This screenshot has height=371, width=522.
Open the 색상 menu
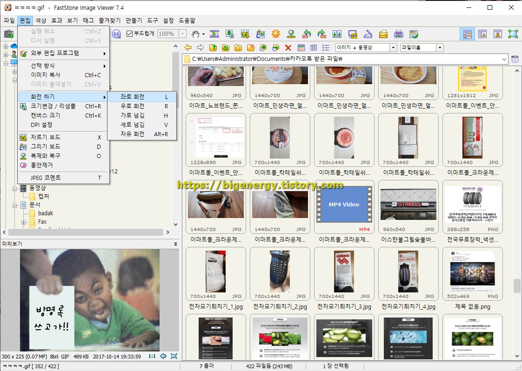coord(41,20)
